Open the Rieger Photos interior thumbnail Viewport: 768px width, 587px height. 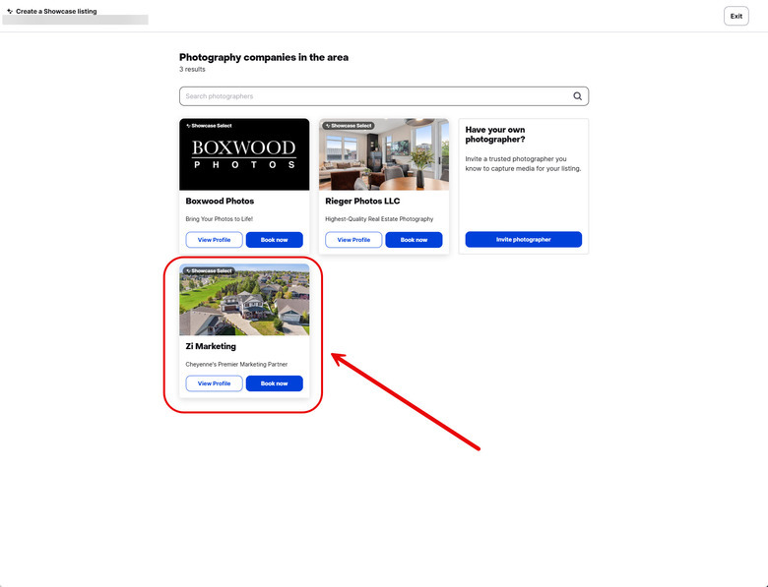pyautogui.click(x=384, y=154)
